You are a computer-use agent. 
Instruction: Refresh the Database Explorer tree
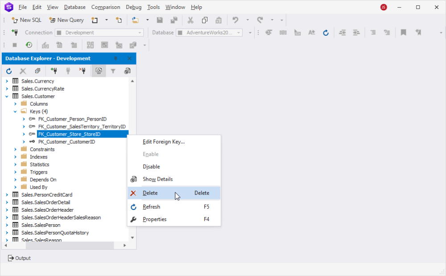9,71
